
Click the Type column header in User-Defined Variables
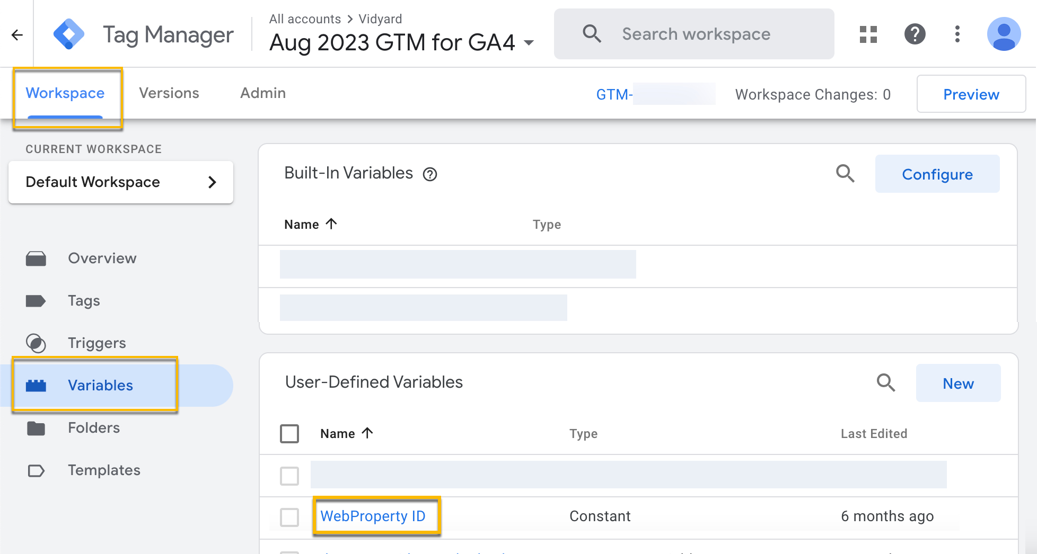[583, 434]
